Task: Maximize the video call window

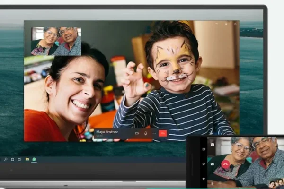Action: pyautogui.click(x=226, y=24)
